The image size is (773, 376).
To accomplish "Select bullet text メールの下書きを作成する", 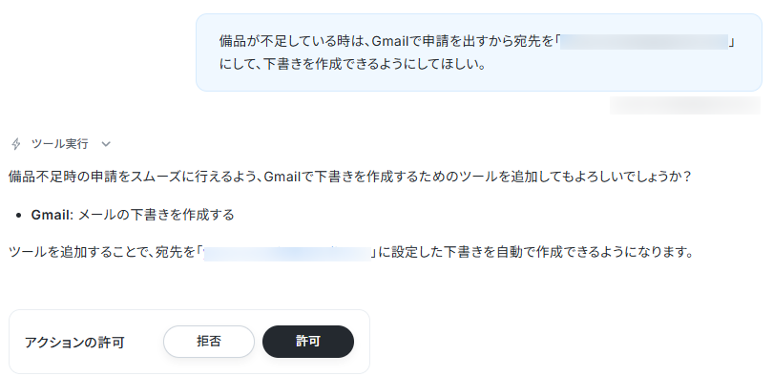I will [x=157, y=215].
